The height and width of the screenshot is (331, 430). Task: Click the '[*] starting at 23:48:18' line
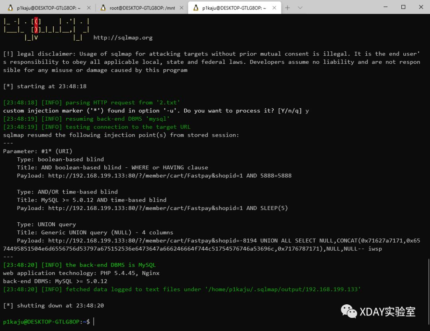[45, 86]
